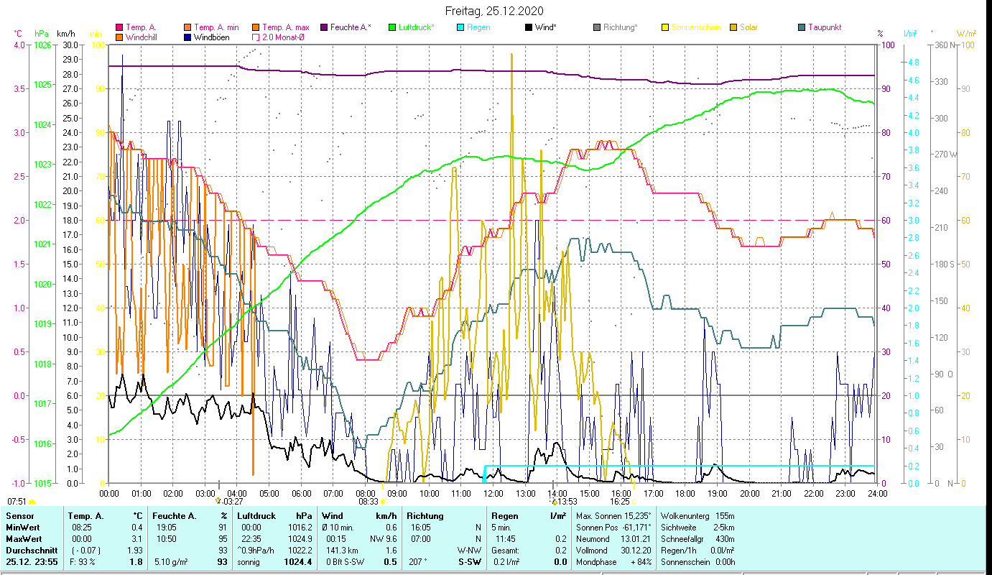Click the '2.0 Monat-Ø' legend label
The image size is (992, 575).
coord(282,37)
